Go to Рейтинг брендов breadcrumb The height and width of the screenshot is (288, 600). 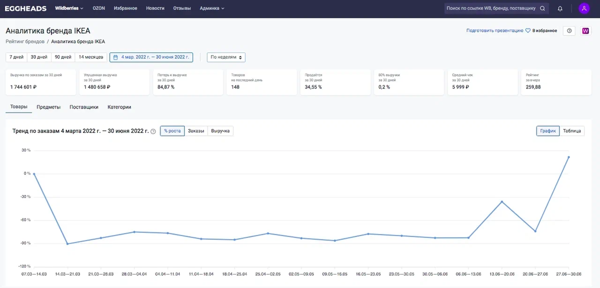click(x=25, y=41)
